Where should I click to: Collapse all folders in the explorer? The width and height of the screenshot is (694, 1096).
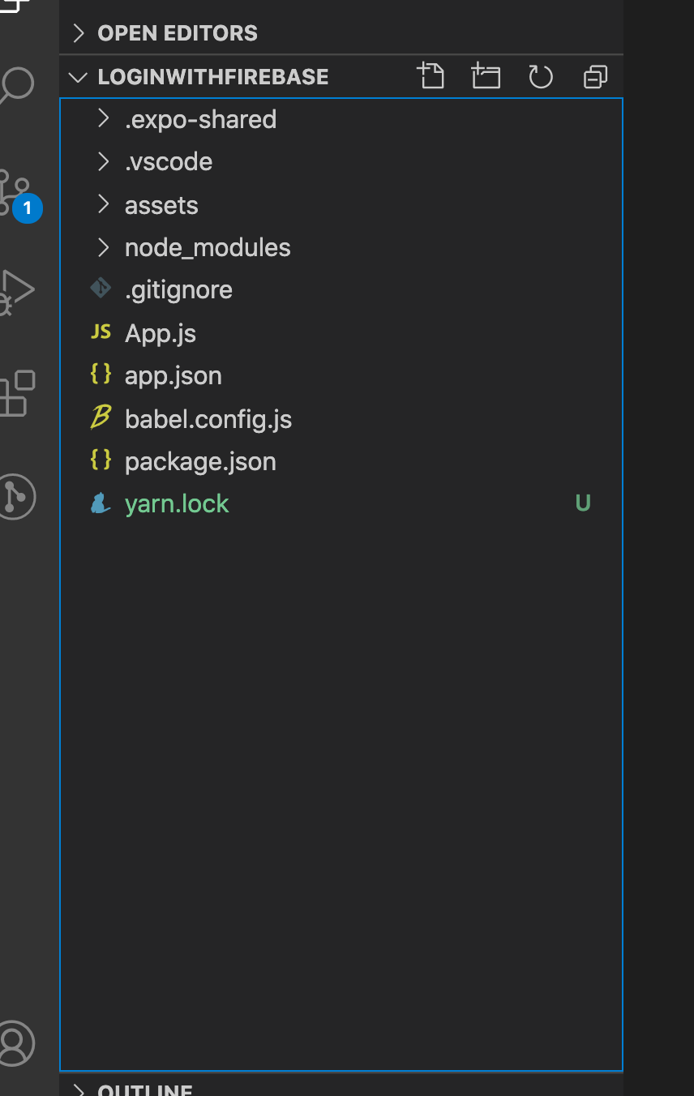[595, 76]
